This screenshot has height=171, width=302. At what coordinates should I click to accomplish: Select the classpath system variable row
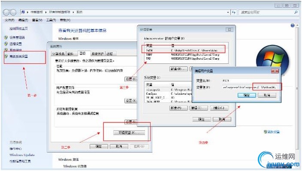[169, 90]
